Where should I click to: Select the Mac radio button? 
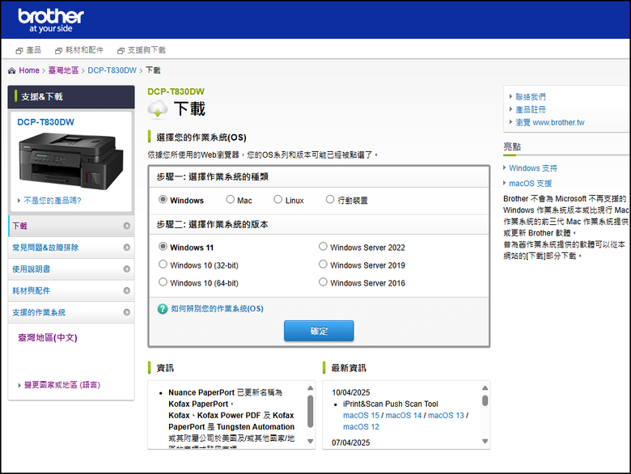[x=230, y=200]
